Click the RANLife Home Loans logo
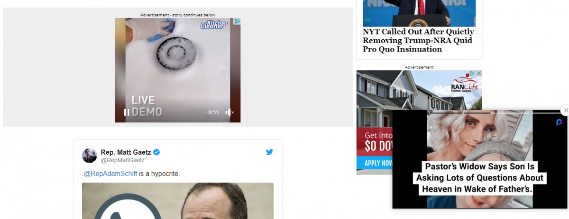 [x=464, y=85]
